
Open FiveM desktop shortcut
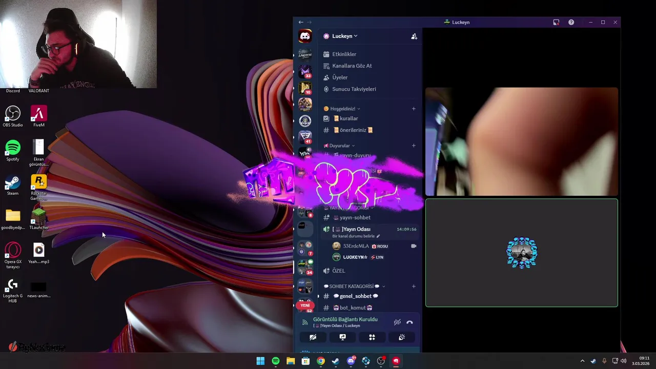(39, 116)
